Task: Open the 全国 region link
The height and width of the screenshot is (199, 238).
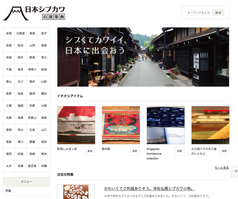Action: click(9, 33)
